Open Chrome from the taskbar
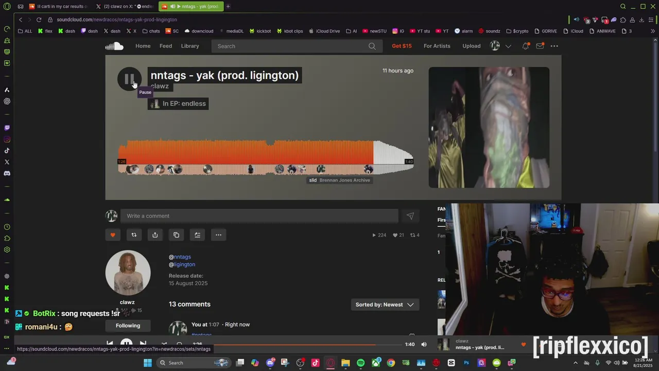This screenshot has height=371, width=659. click(x=391, y=363)
